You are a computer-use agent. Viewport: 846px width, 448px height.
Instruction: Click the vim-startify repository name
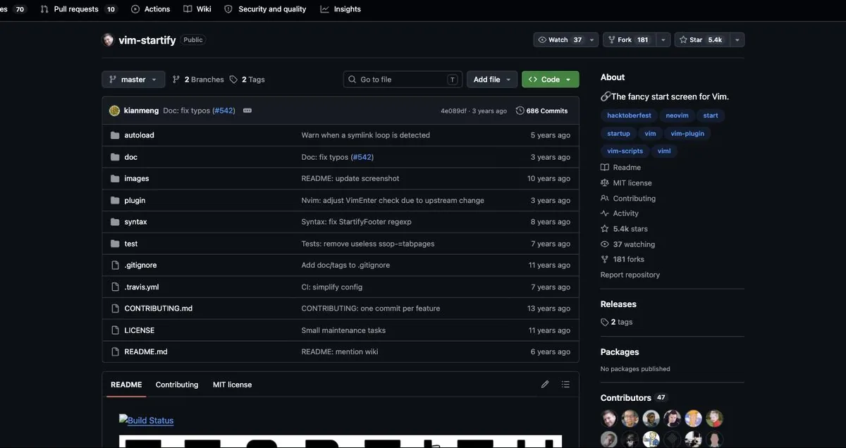click(x=147, y=40)
